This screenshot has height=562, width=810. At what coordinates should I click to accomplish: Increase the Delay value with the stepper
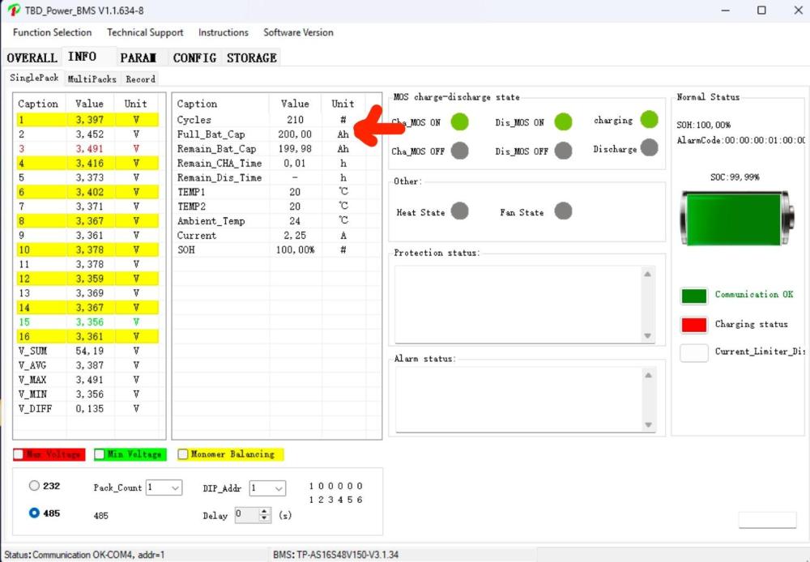pos(265,511)
